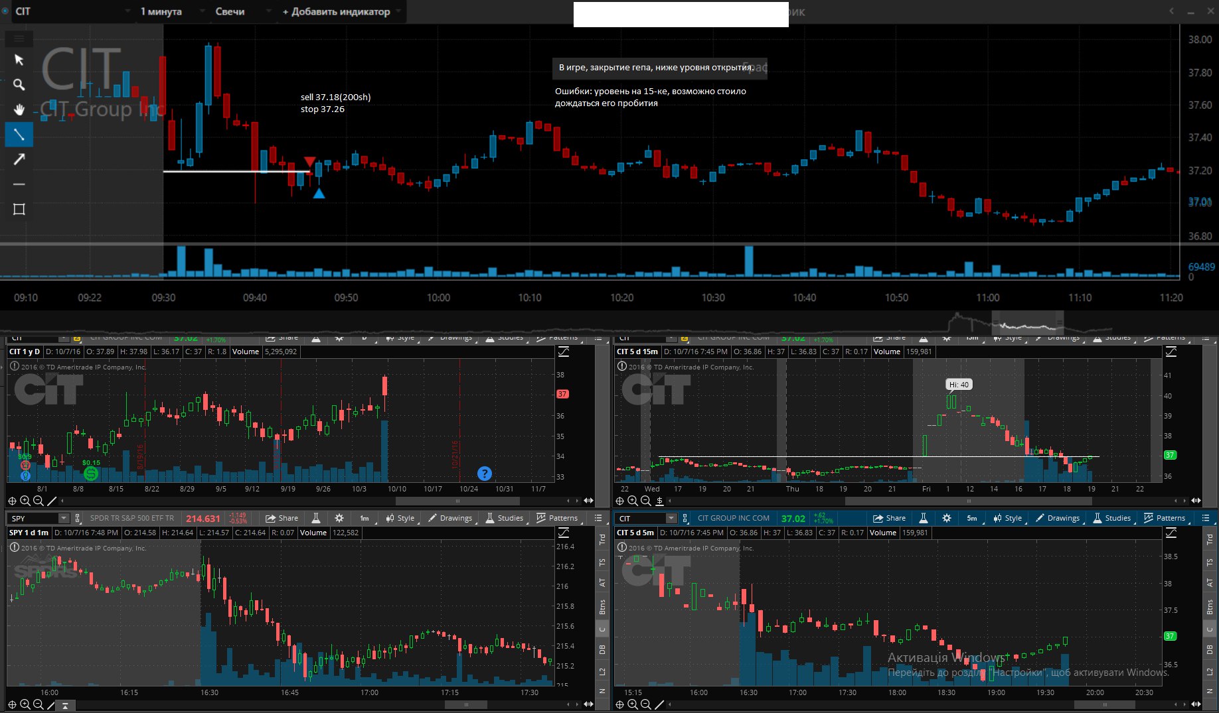Click Share button in SPY chart toolbar
The width and height of the screenshot is (1219, 713).
(282, 518)
